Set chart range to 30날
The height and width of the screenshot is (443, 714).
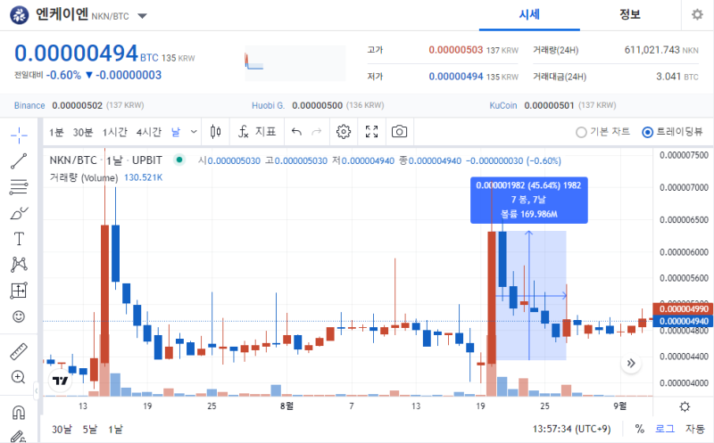tap(62, 430)
